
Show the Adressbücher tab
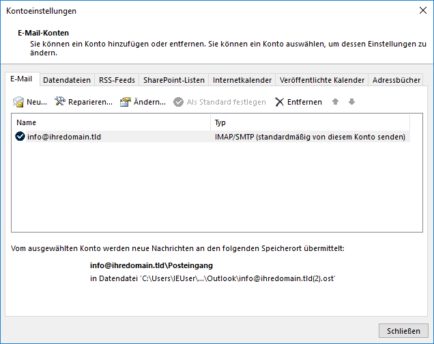click(x=396, y=80)
